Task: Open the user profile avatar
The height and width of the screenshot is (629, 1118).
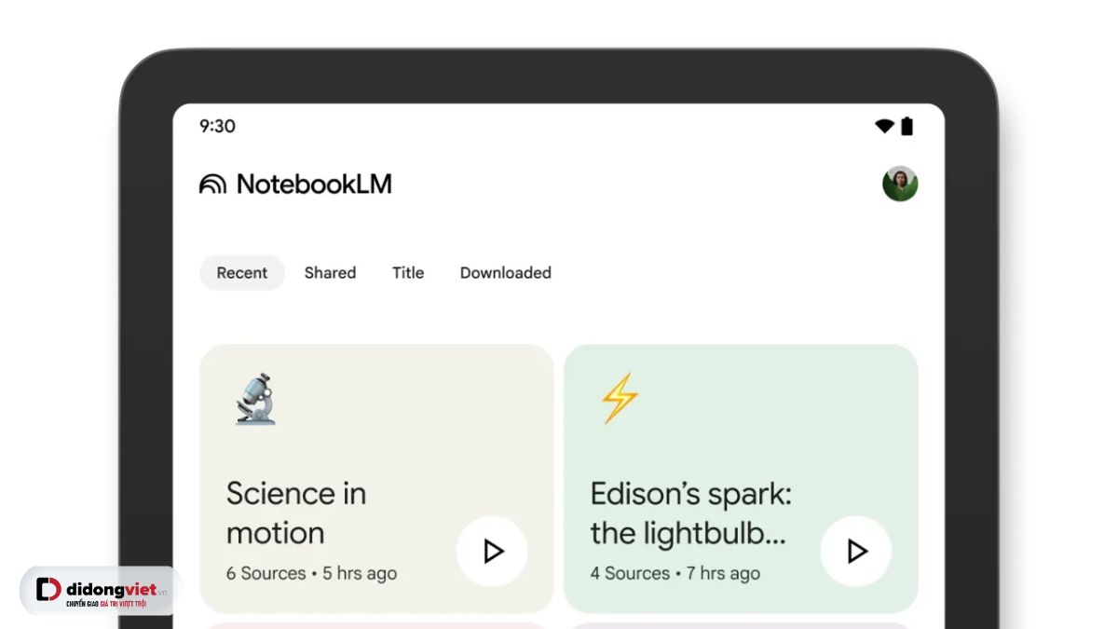Action: pyautogui.click(x=900, y=184)
